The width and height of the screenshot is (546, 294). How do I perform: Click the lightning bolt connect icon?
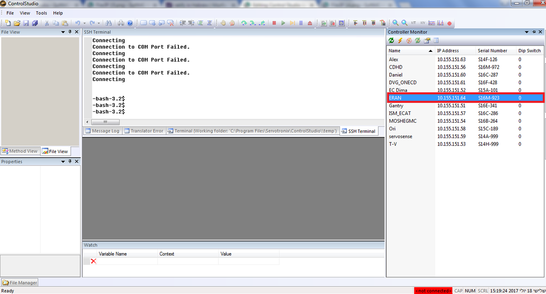[x=400, y=40]
